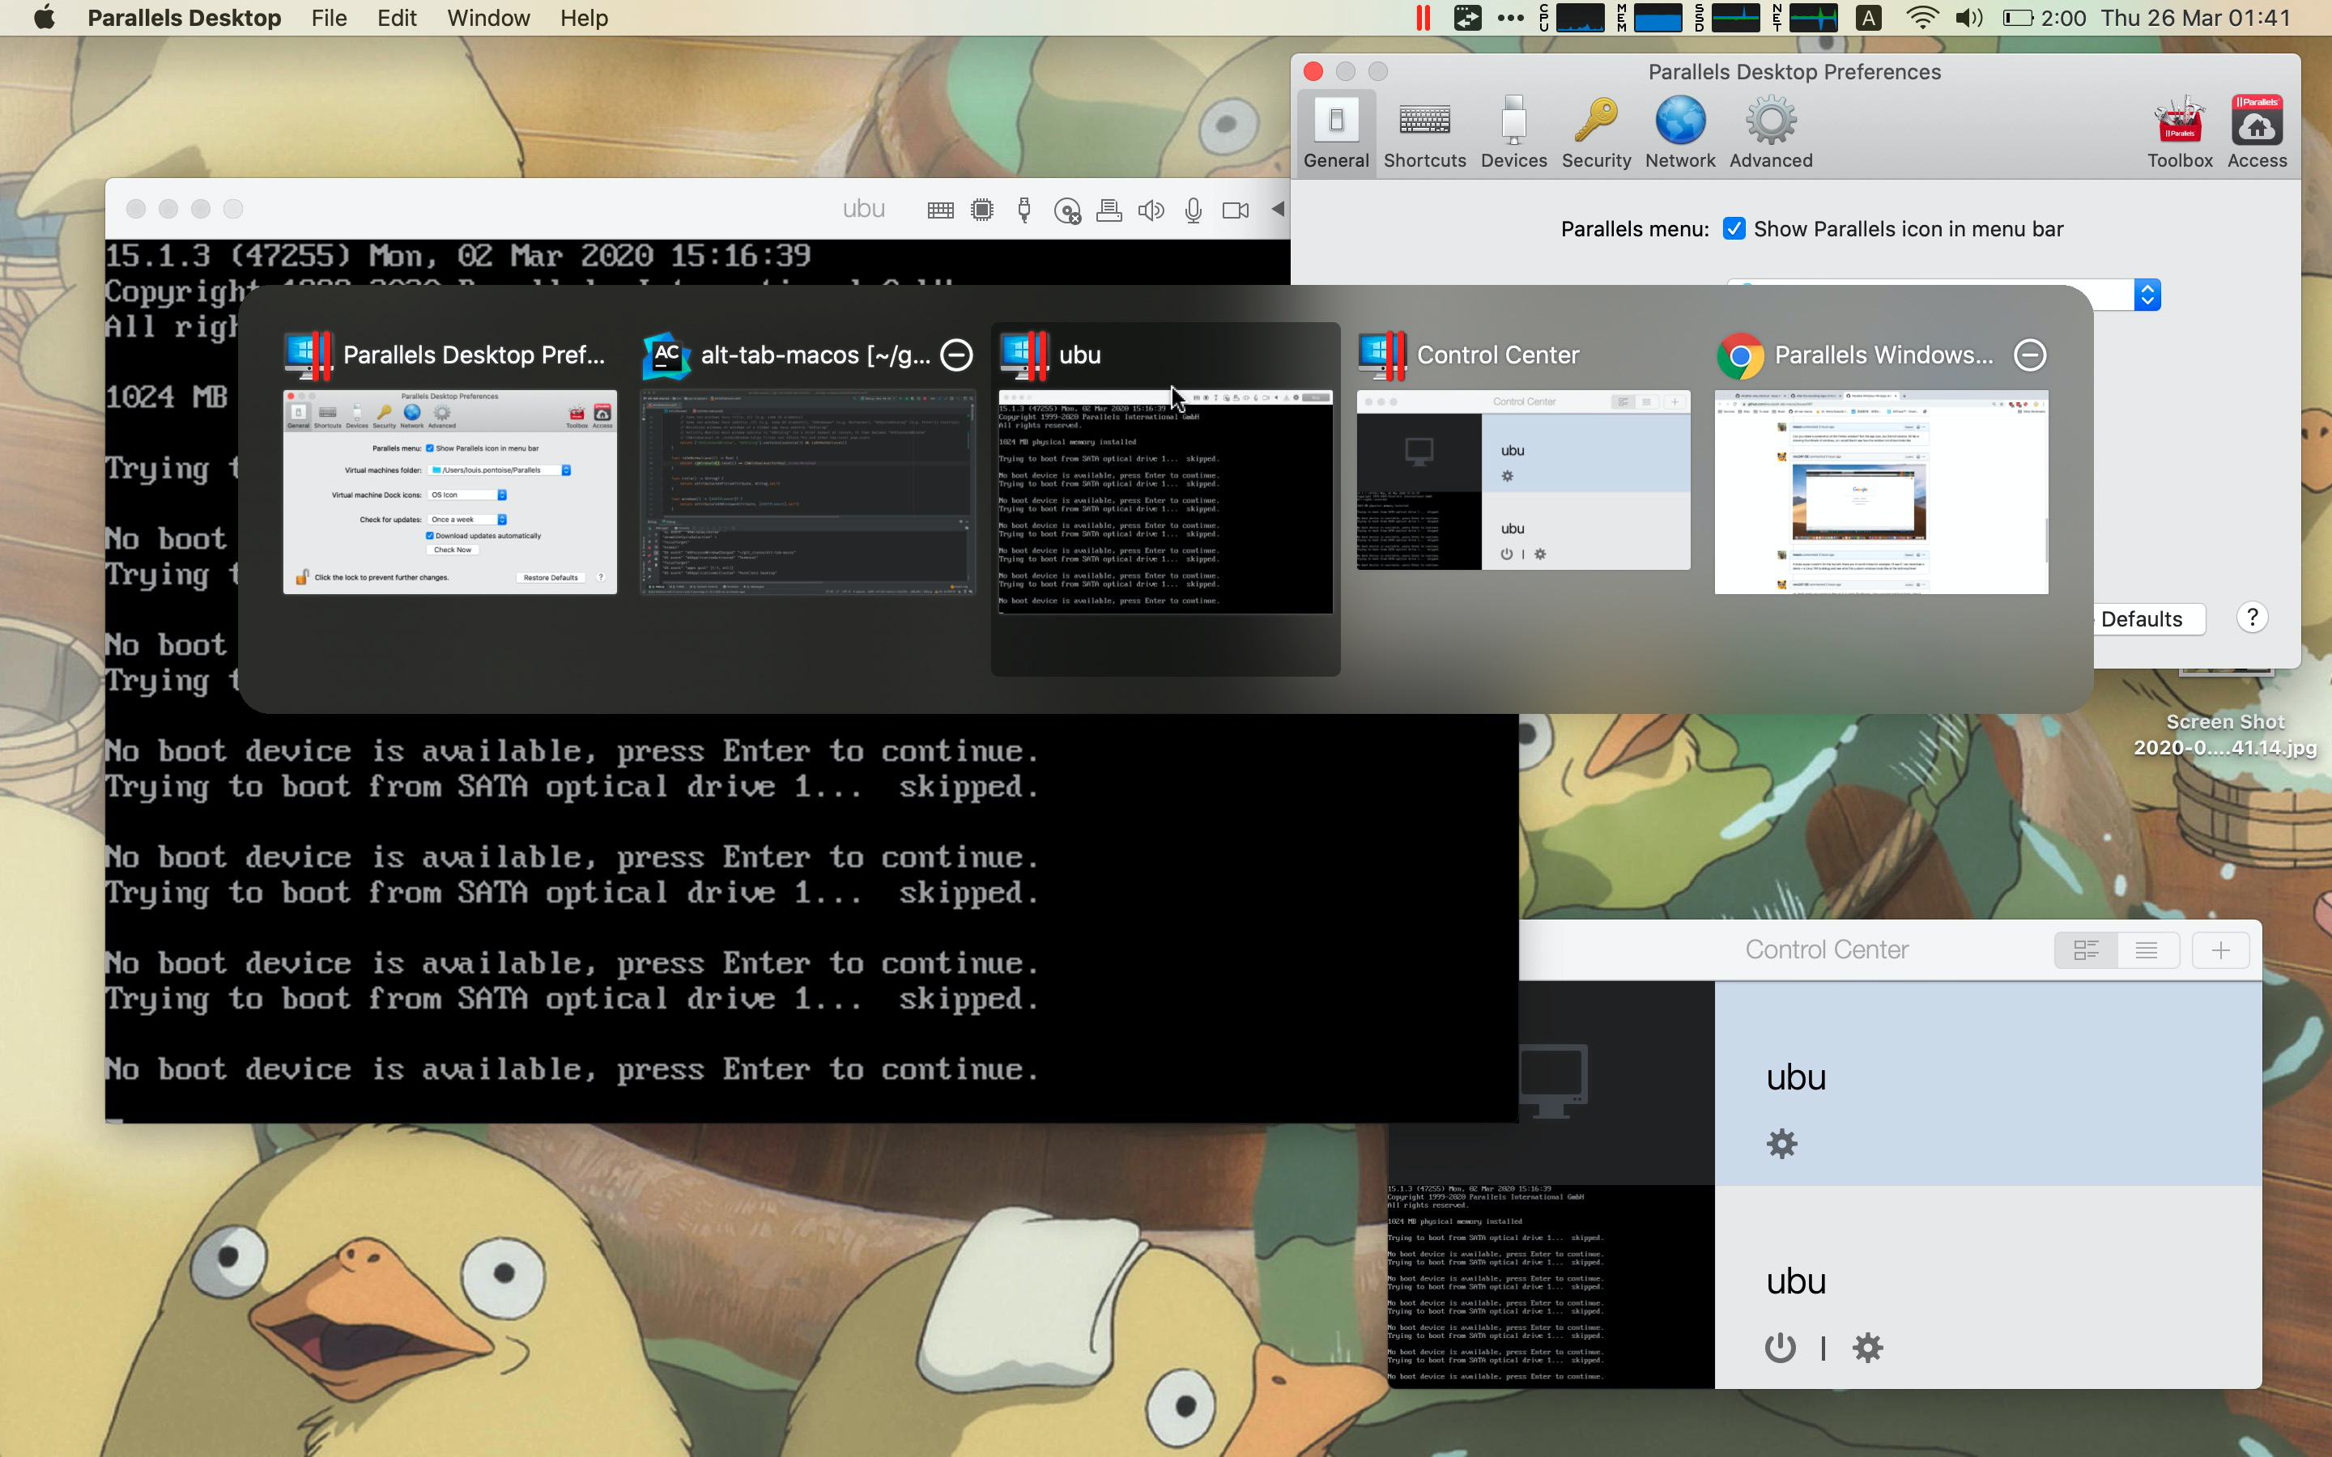Click the Parallels Access icon in Preferences

click(x=2256, y=133)
